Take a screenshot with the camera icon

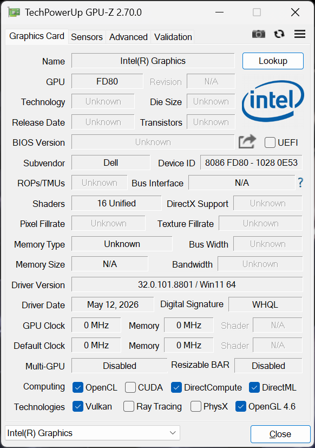(259, 34)
